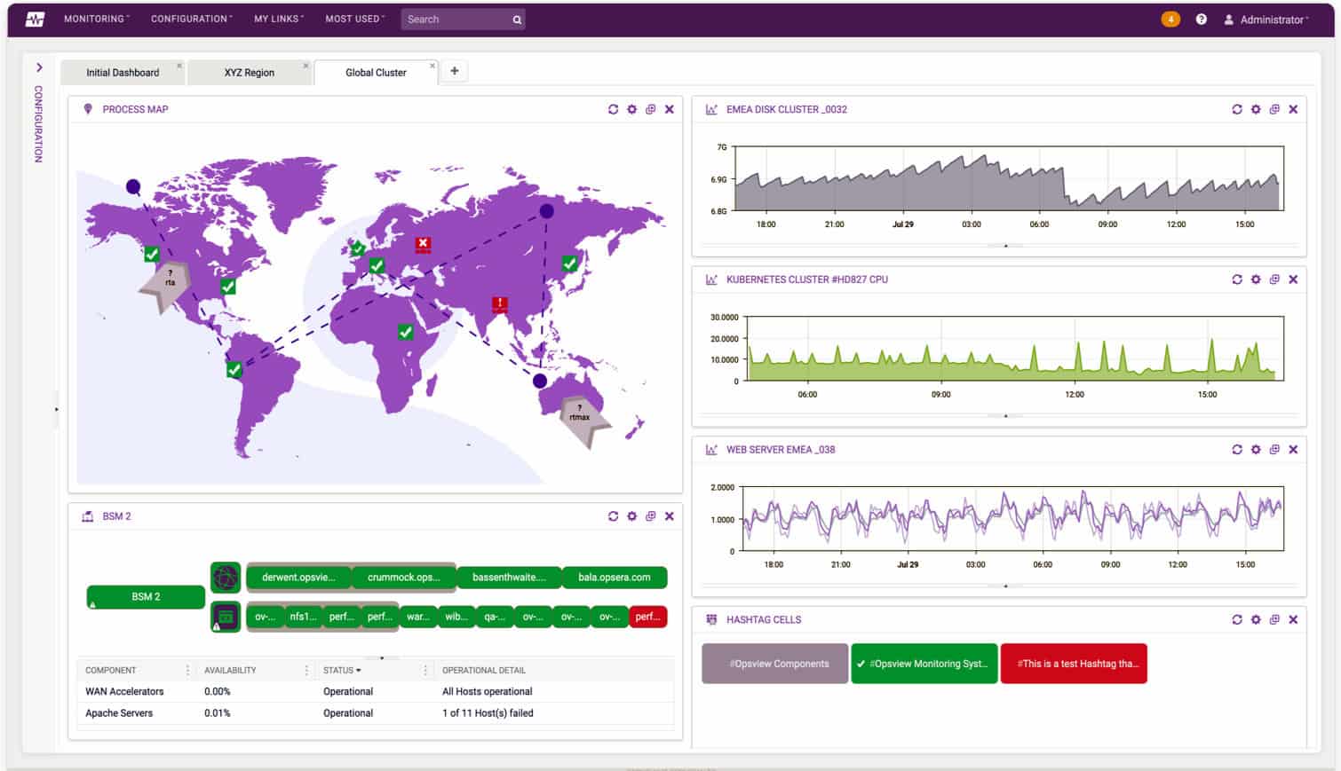
Task: Switch to the Initial Dashboard tab
Action: (123, 73)
